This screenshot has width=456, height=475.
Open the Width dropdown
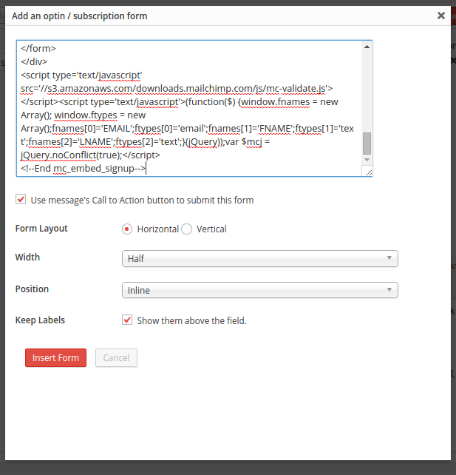(260, 258)
